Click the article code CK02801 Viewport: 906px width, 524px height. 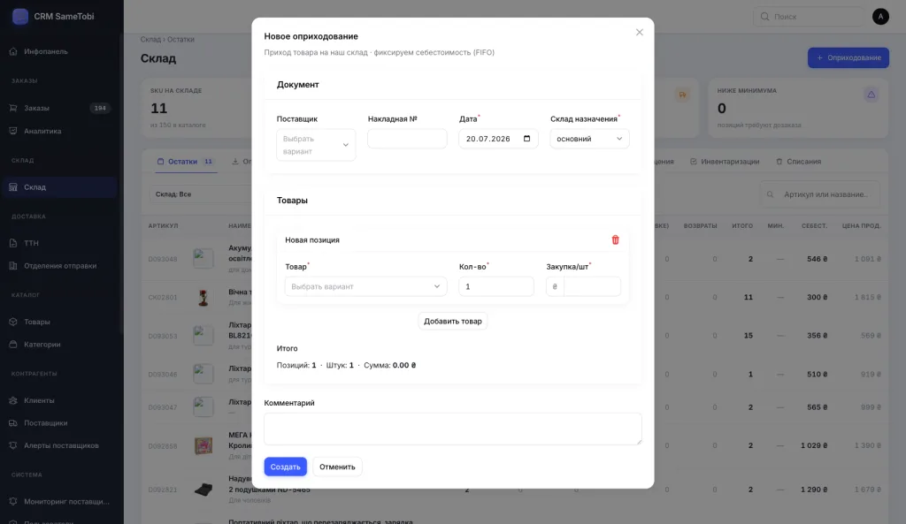[163, 297]
